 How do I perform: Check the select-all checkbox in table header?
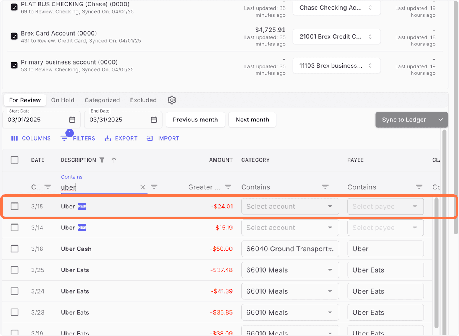(x=15, y=160)
